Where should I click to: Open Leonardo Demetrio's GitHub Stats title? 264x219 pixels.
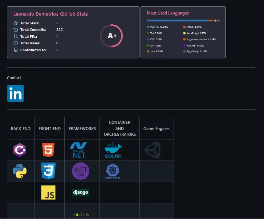click(x=50, y=14)
